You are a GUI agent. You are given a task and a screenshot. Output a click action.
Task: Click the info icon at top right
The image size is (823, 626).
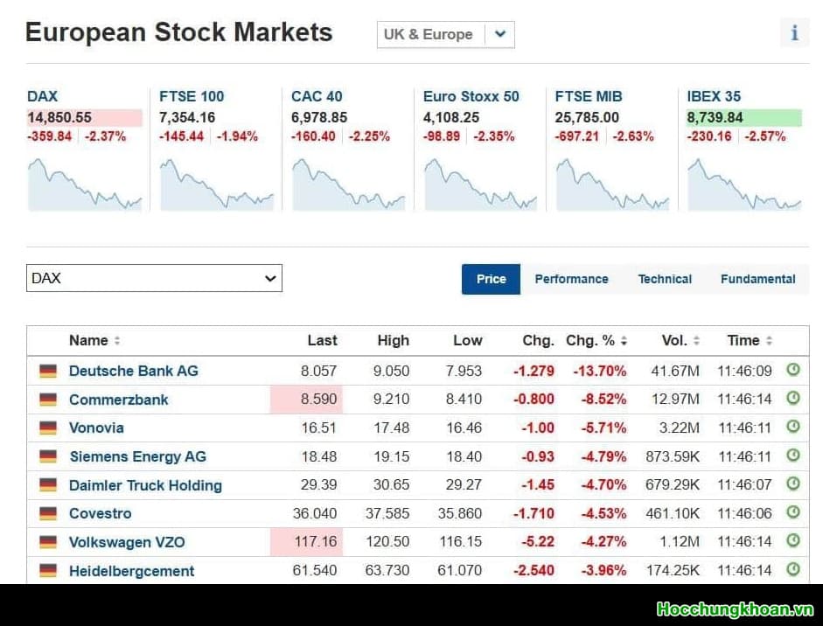[x=794, y=33]
